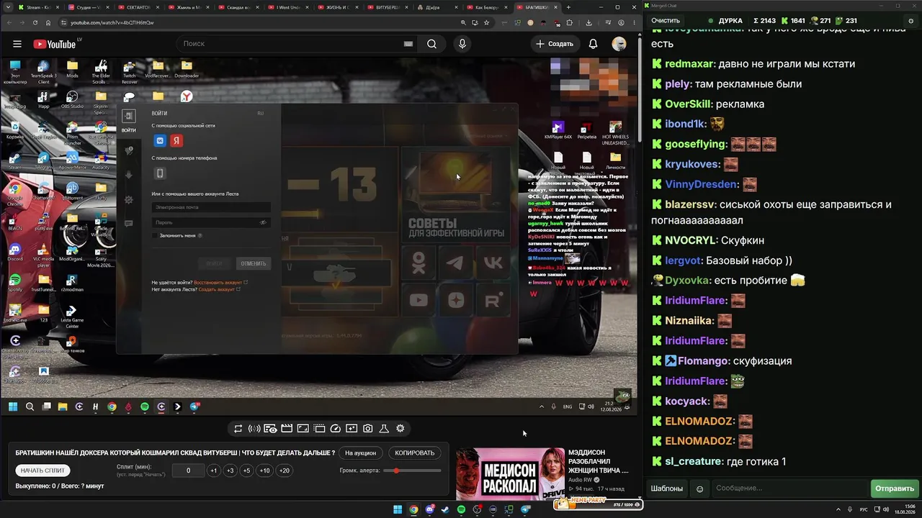Click the broadcast waves icon in the player toolbar
922x518 pixels.
click(254, 429)
